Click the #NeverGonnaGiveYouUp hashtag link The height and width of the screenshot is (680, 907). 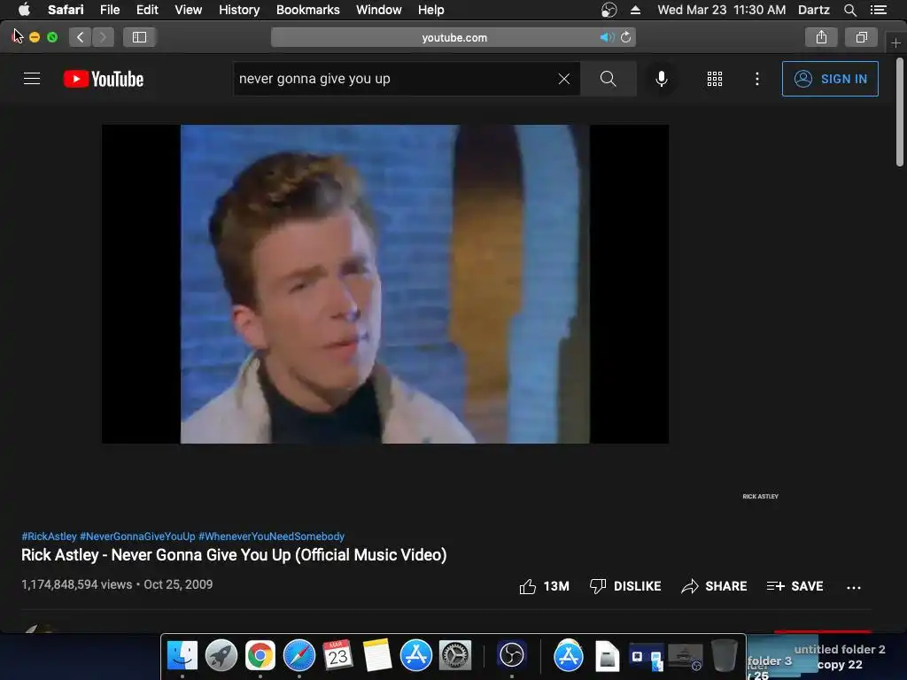137,537
